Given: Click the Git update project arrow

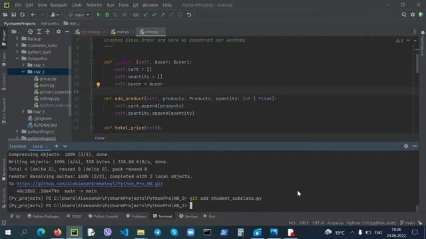Looking at the screenshot, I should pos(146,15).
